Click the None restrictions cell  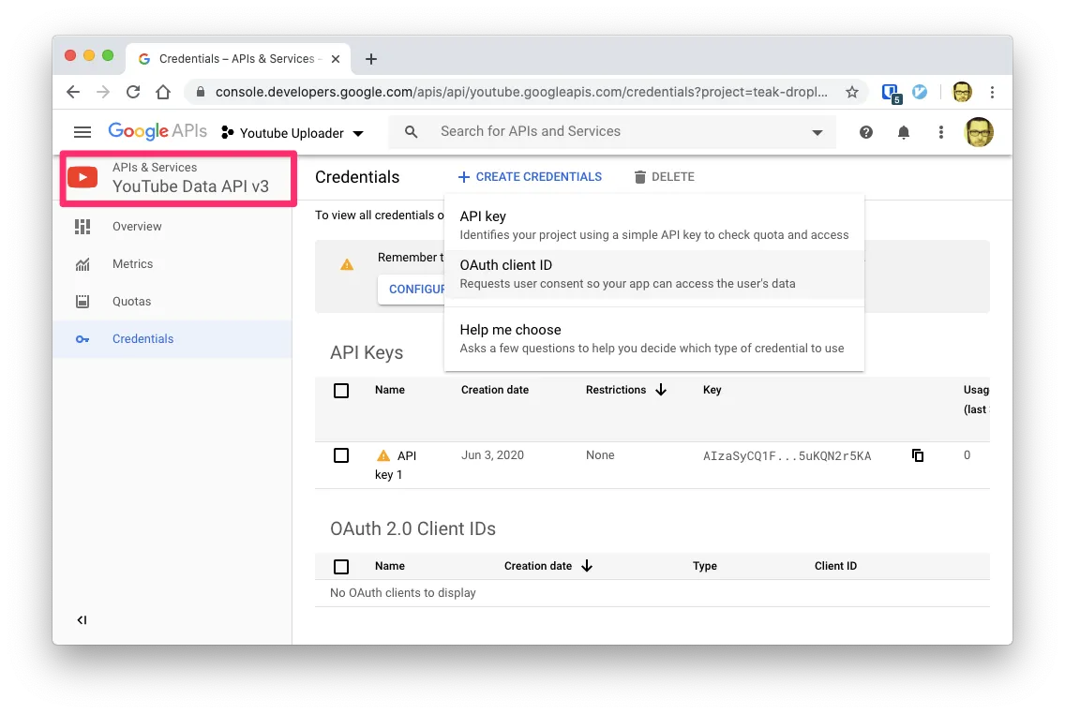(x=600, y=455)
